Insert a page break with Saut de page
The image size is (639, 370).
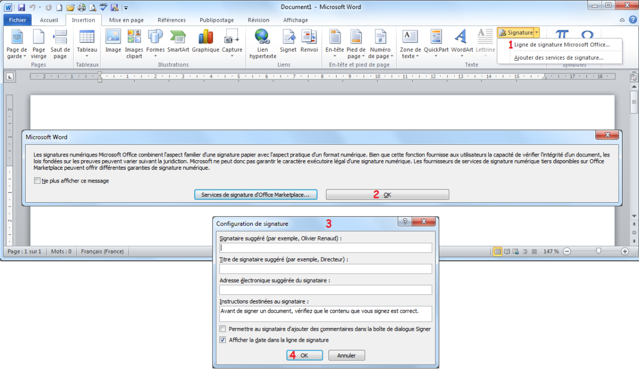[60, 44]
